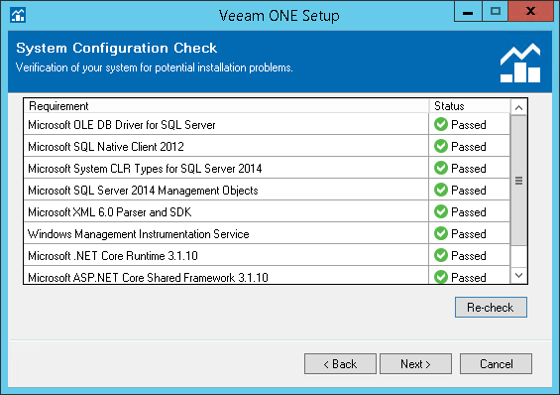The image size is (560, 395).
Task: Click the status icon for ASP.NET Core Shared Framework
Action: [441, 277]
